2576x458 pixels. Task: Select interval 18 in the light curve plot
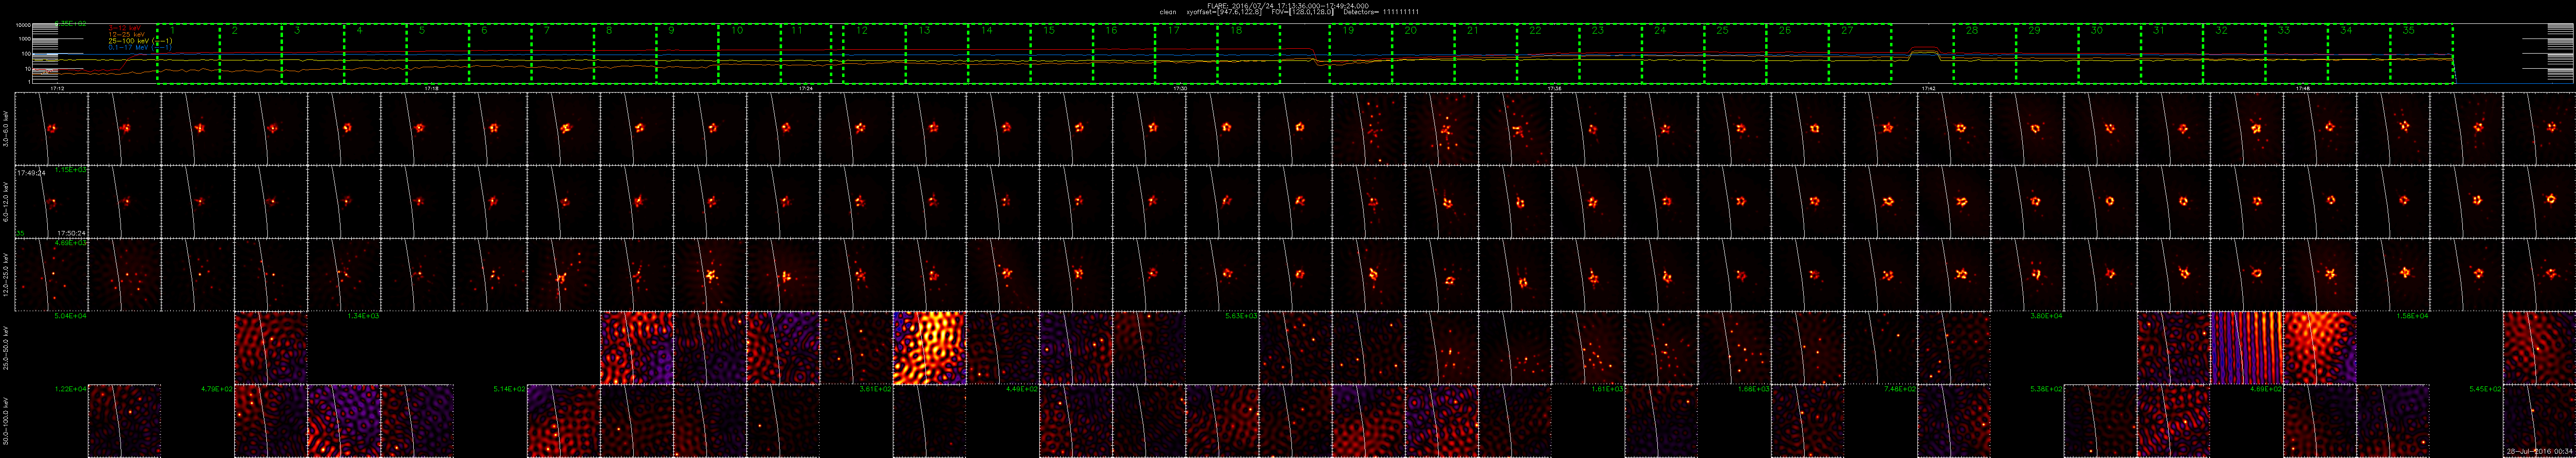click(x=1248, y=54)
